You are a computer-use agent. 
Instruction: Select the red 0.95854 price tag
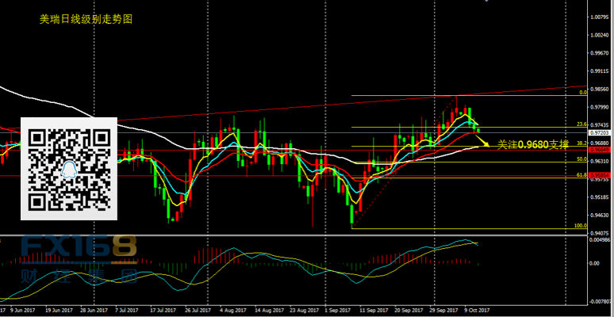pos(599,176)
